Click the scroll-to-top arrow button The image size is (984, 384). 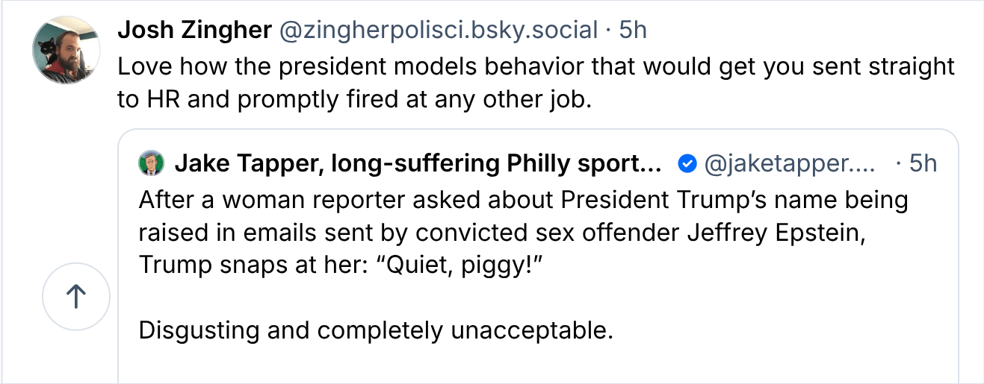(x=76, y=297)
